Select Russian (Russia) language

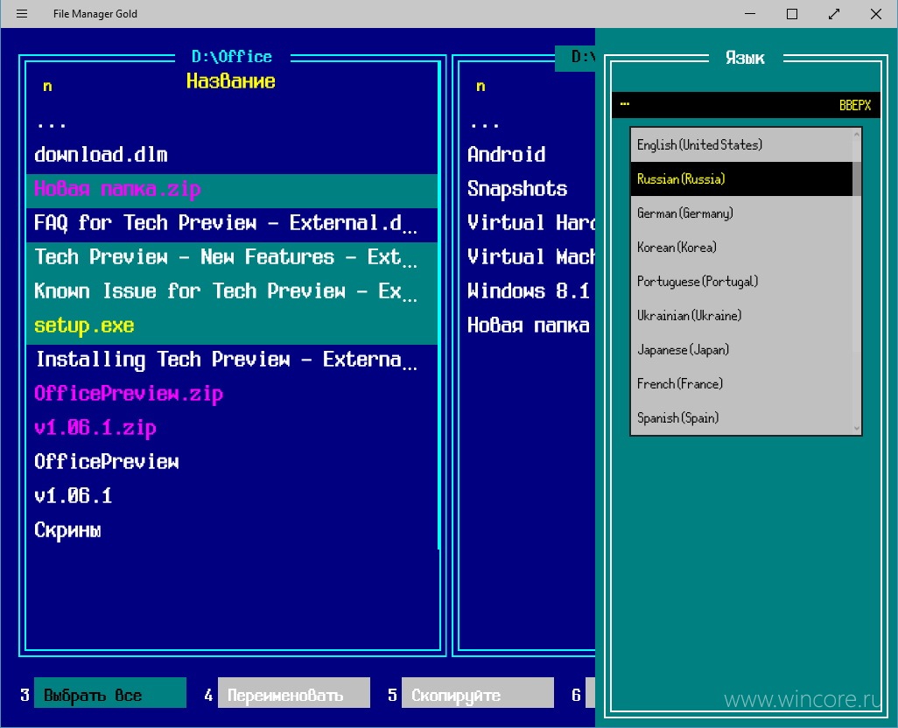[741, 179]
